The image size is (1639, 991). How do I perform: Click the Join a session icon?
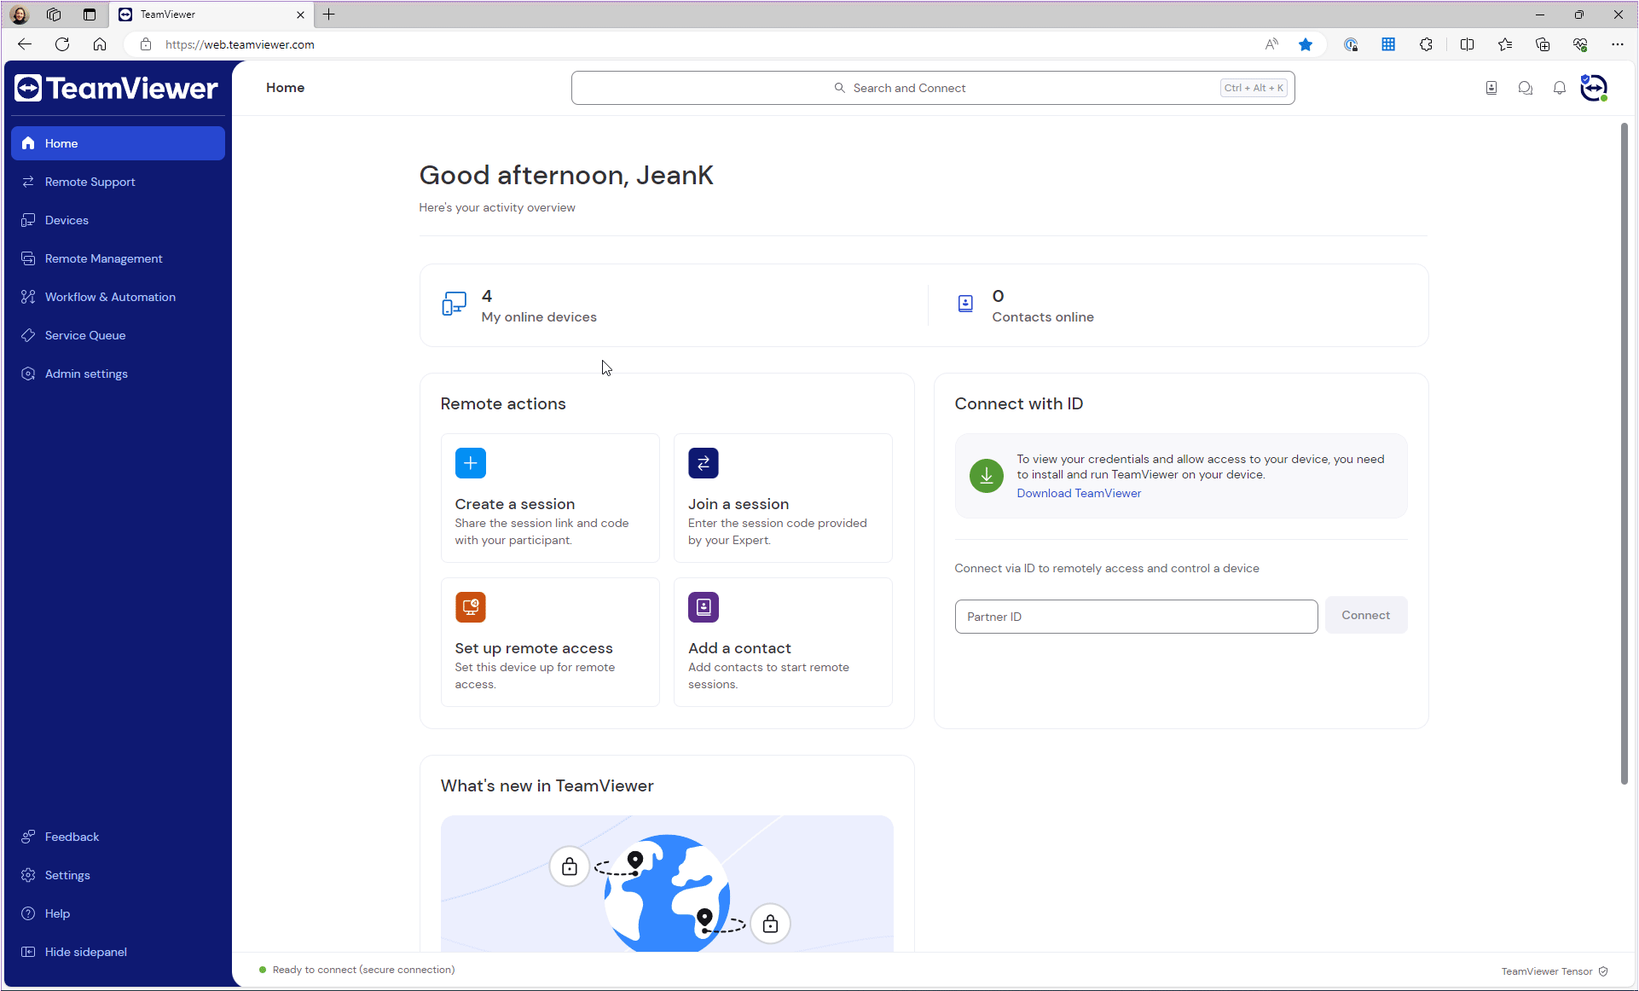click(x=704, y=463)
